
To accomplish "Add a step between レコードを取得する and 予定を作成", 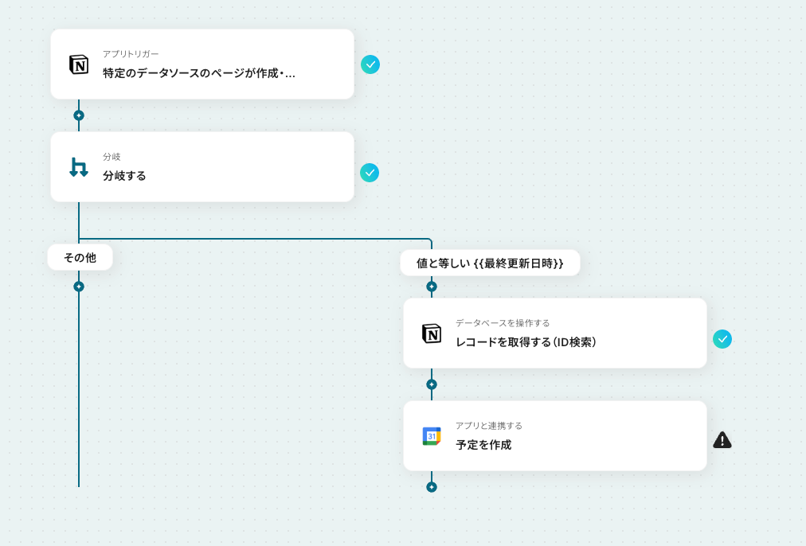I will click(x=432, y=384).
